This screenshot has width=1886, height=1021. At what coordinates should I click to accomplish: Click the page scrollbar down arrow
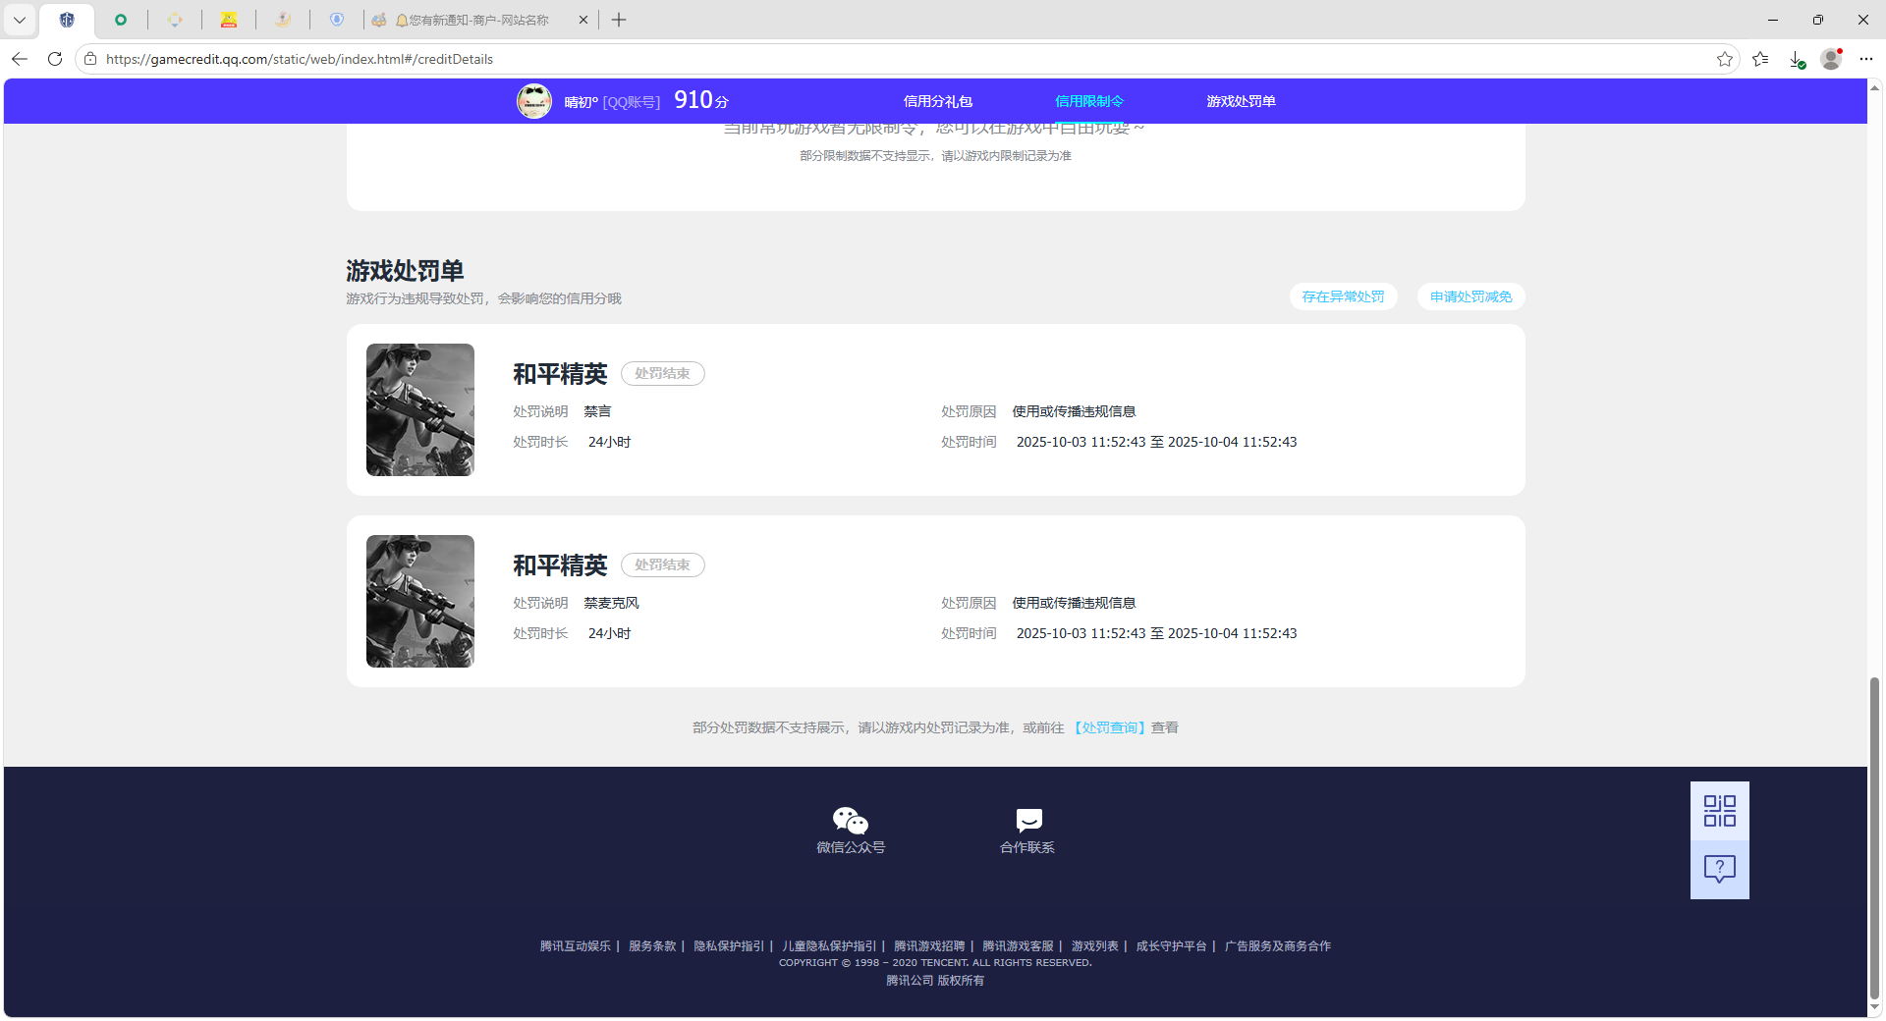click(1875, 1007)
